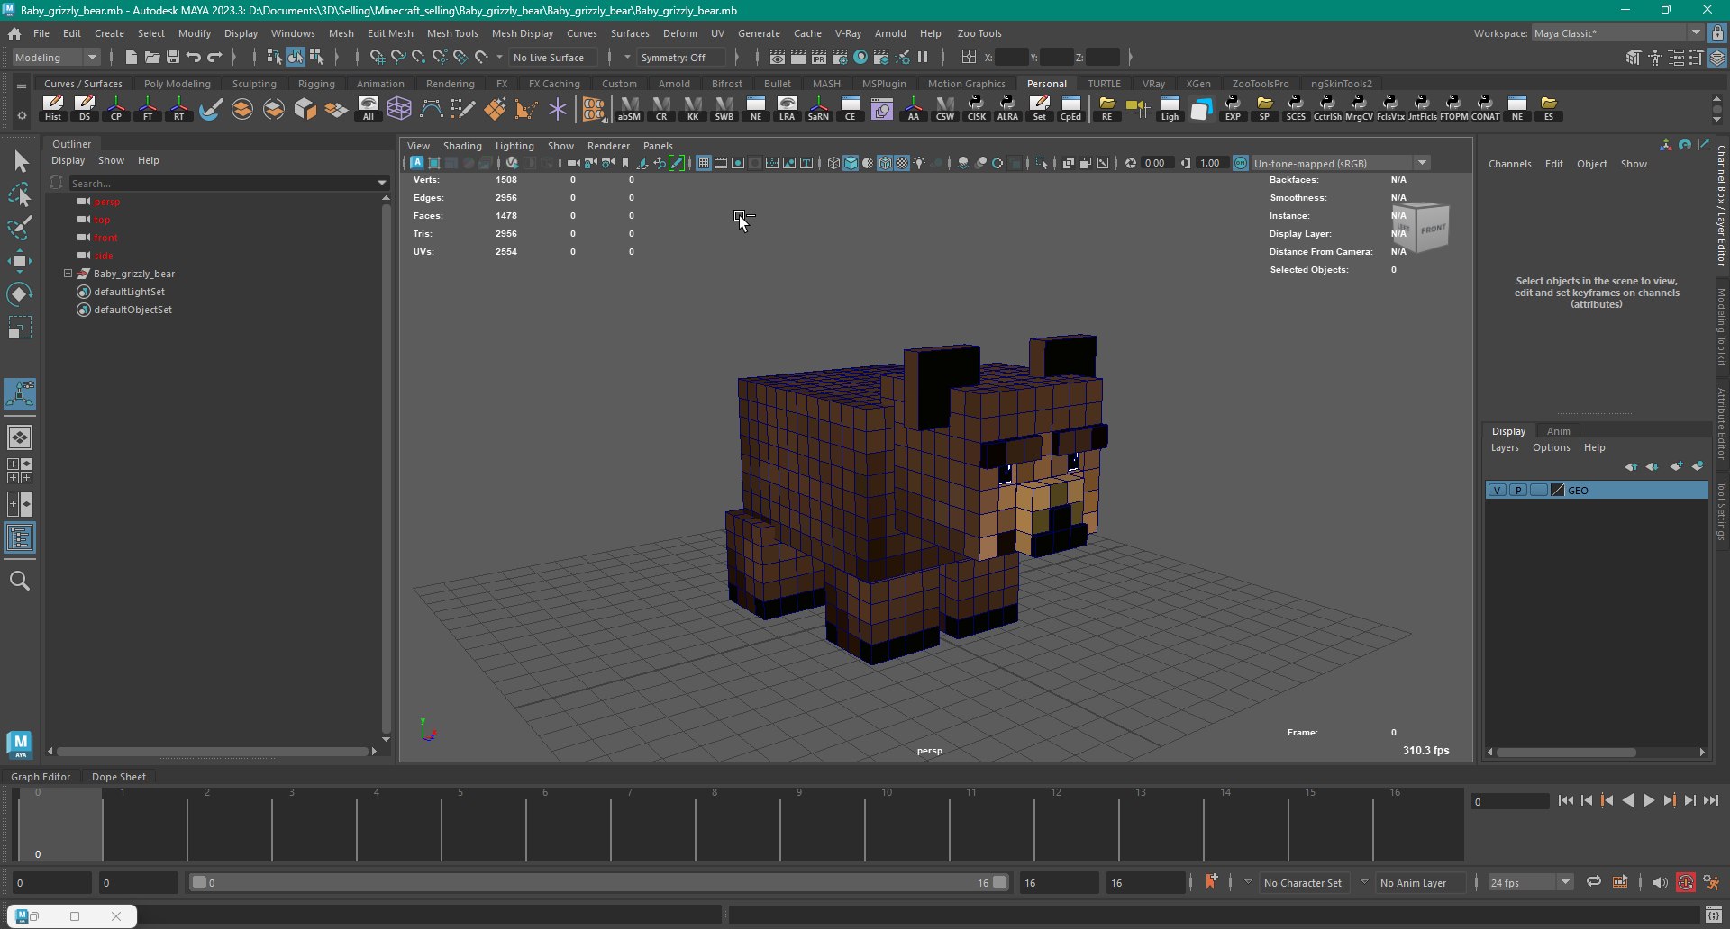1730x929 pixels.
Task: Activate the Lasso select tool
Action: (20, 194)
